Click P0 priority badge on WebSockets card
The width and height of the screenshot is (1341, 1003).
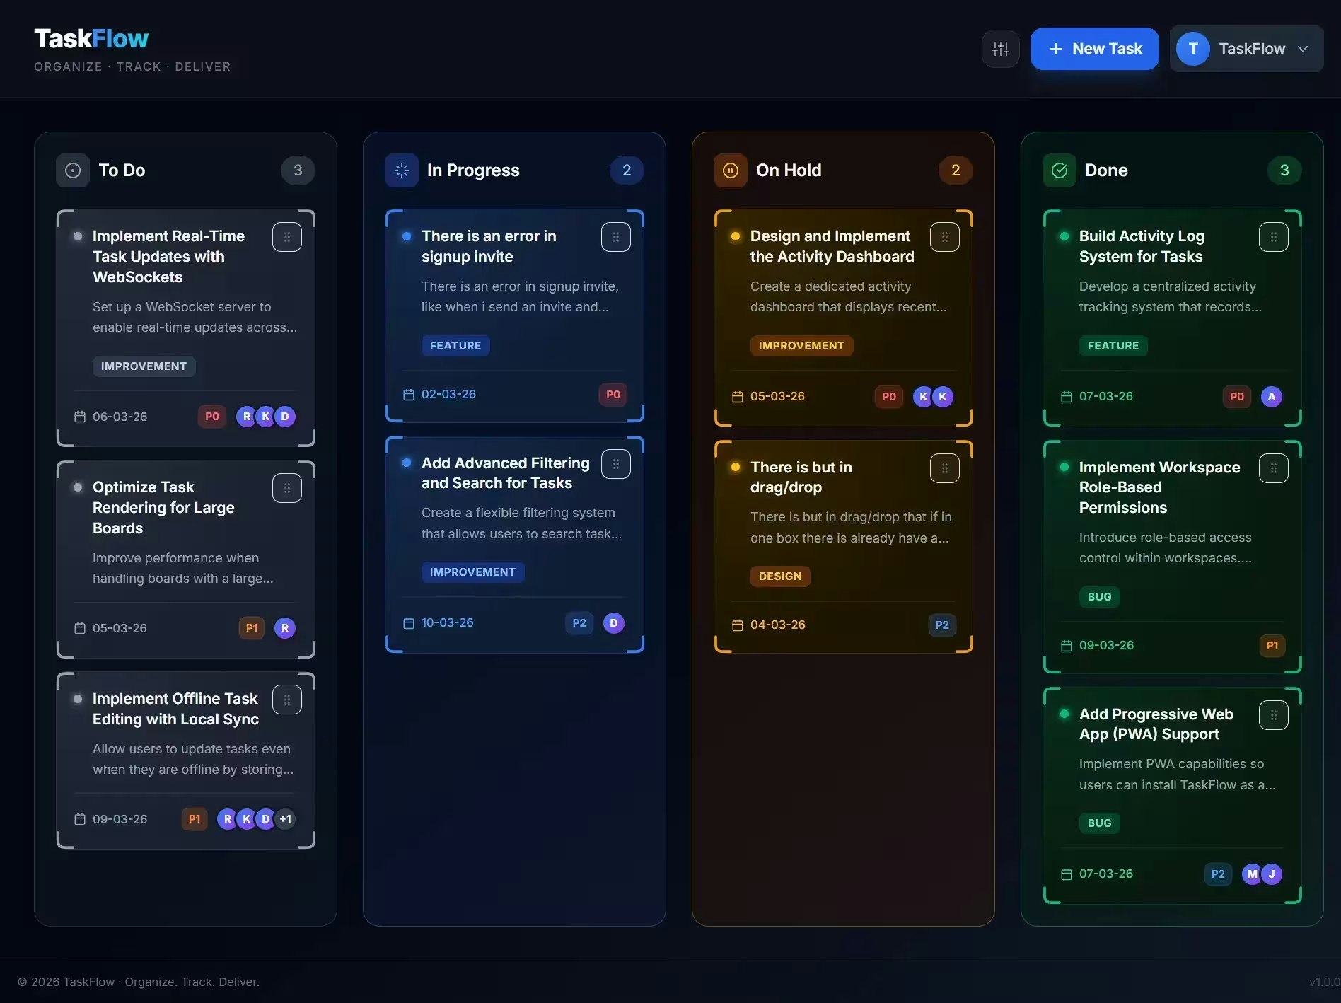pos(211,416)
